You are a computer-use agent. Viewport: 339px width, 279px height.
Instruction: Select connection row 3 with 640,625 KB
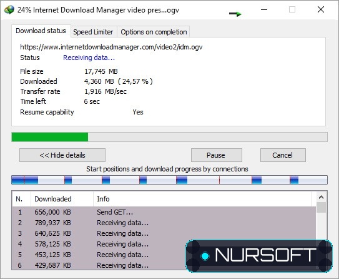tap(164, 233)
